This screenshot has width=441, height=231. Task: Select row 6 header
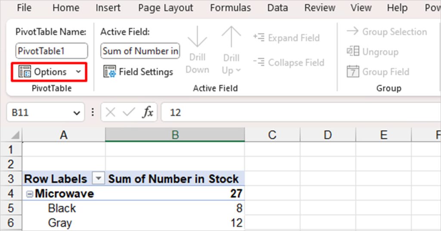11,222
